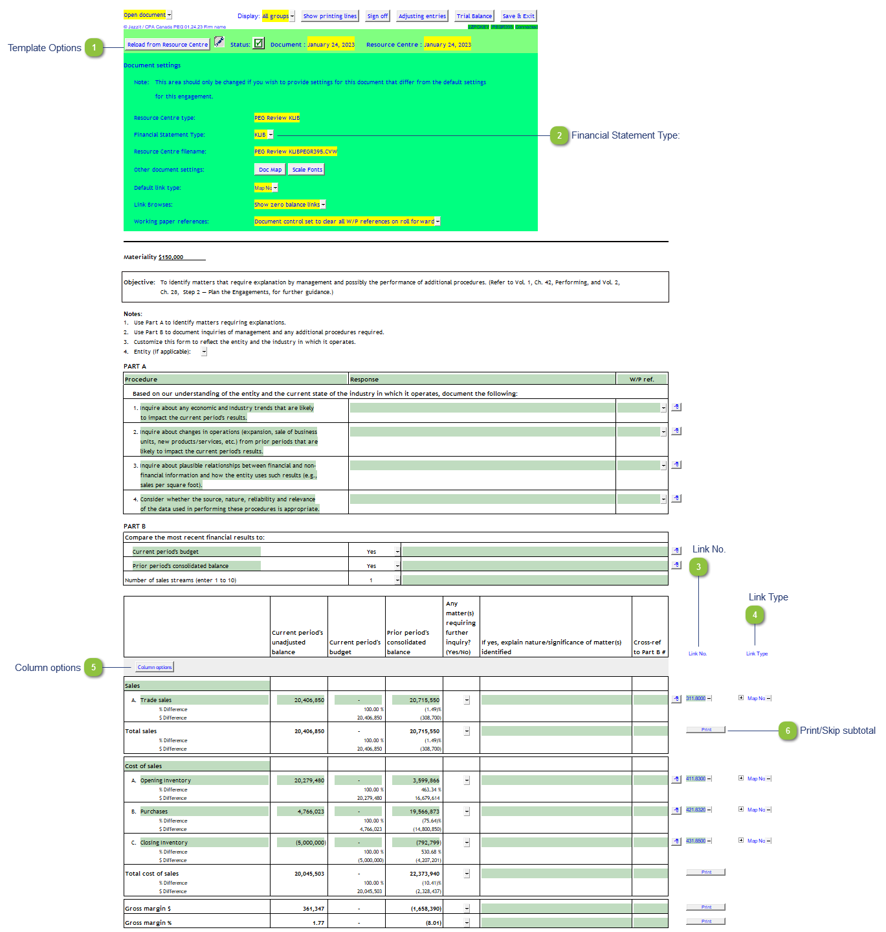Open the Display All groups dropdown
Screen dimensions: 886x932
pyautogui.click(x=292, y=16)
